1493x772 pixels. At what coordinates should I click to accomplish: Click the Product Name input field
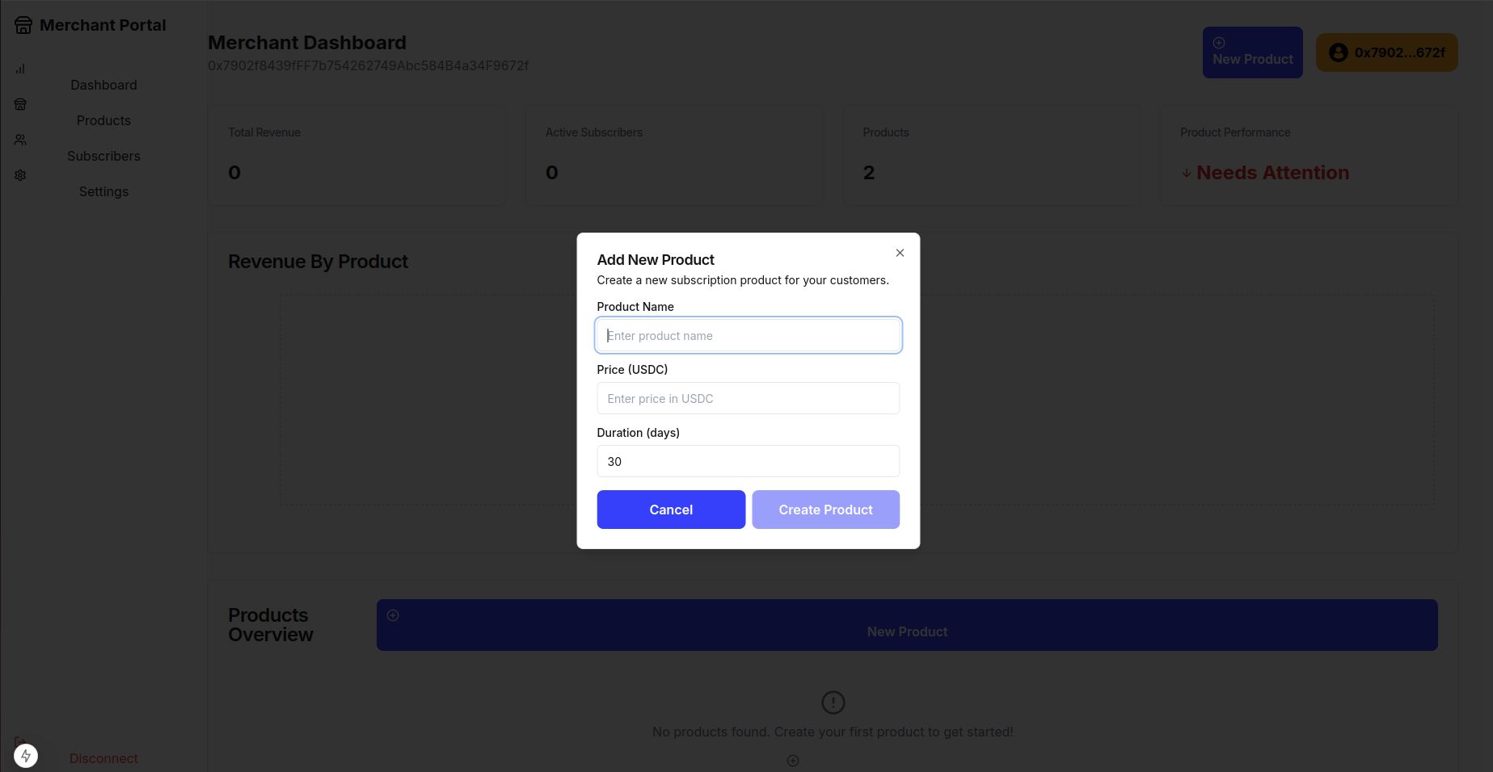(748, 335)
